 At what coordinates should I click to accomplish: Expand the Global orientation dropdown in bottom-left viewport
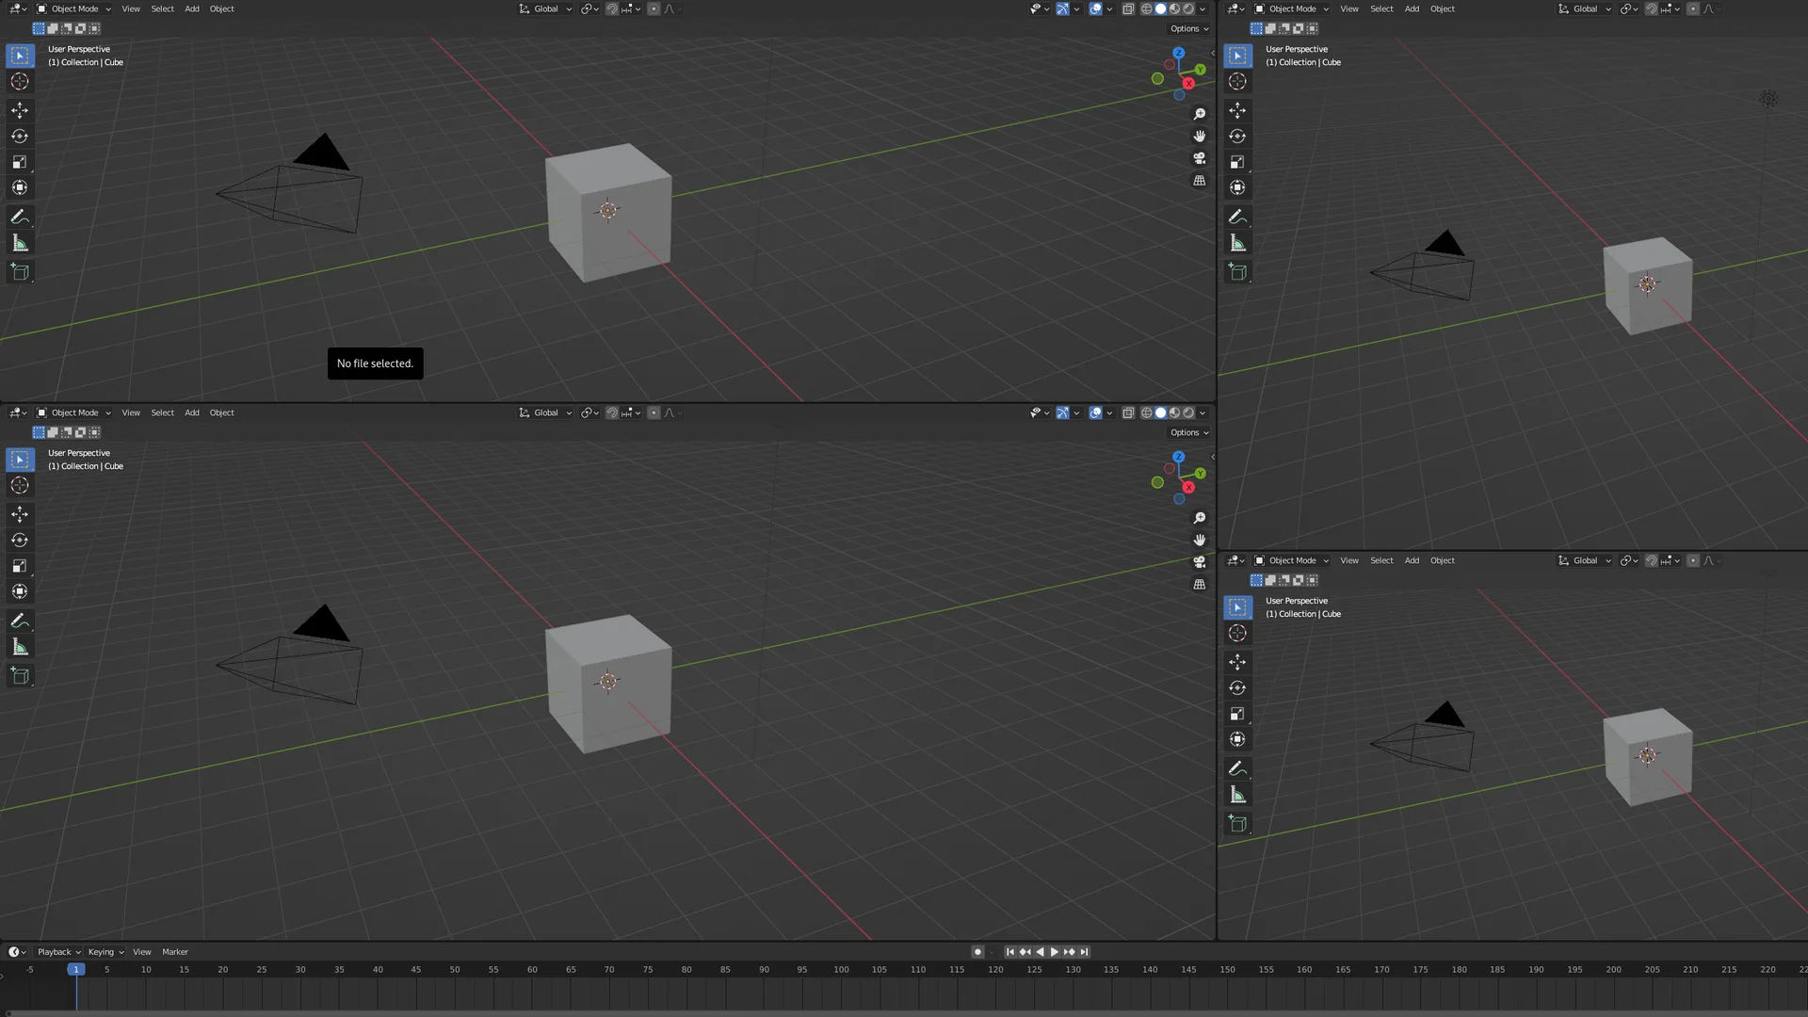click(545, 412)
